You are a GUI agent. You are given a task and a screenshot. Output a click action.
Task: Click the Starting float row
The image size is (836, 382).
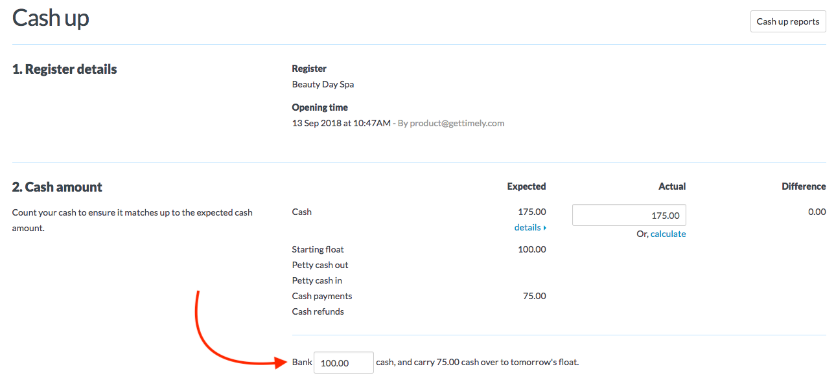318,249
